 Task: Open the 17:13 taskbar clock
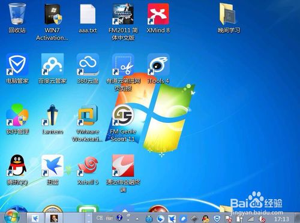pos(281,219)
